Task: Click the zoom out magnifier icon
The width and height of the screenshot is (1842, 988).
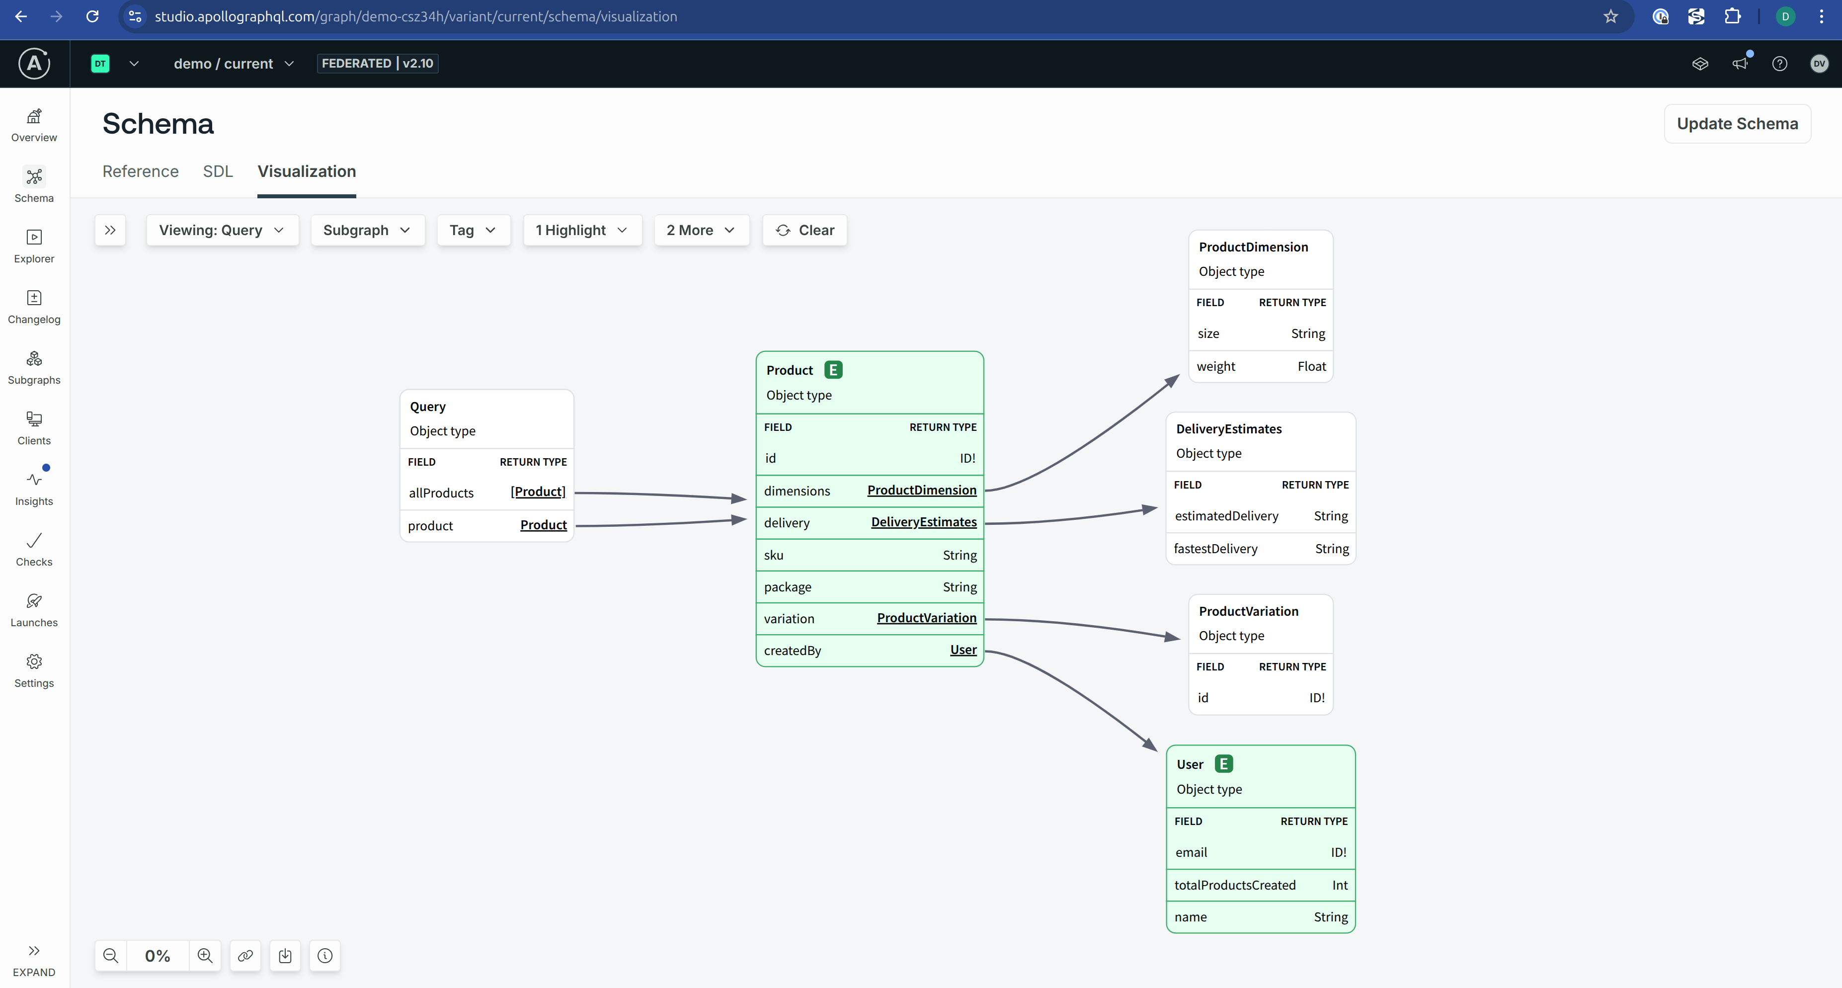Action: coord(111,956)
